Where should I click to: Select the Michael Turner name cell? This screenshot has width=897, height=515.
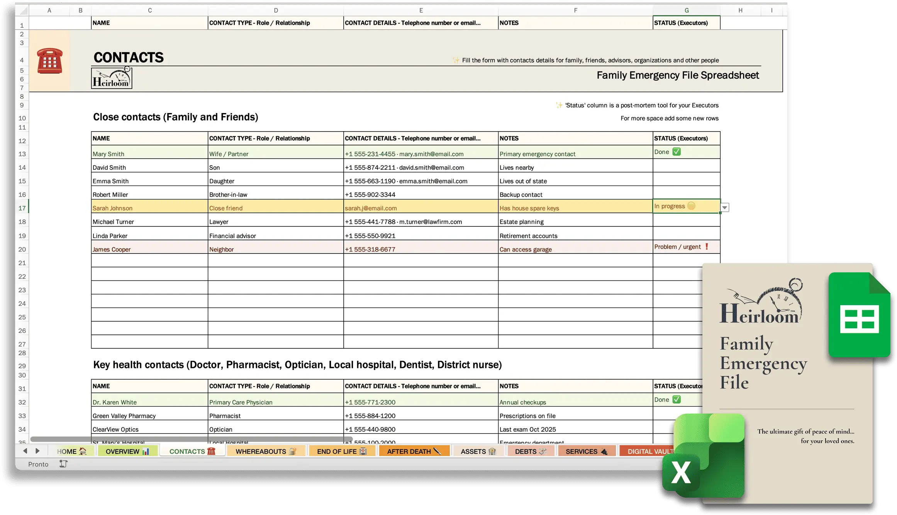coord(149,220)
